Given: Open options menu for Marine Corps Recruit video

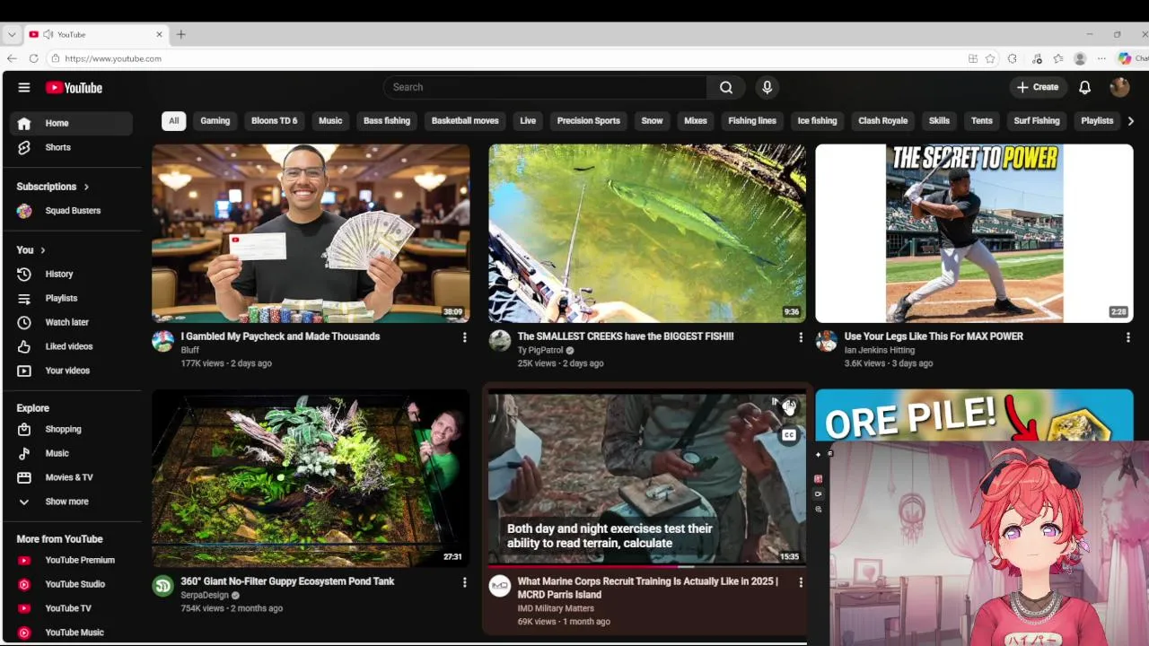Looking at the screenshot, I should 801,582.
